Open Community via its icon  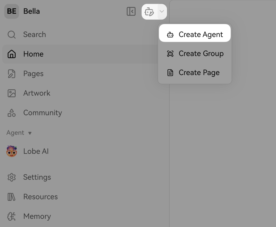point(12,113)
